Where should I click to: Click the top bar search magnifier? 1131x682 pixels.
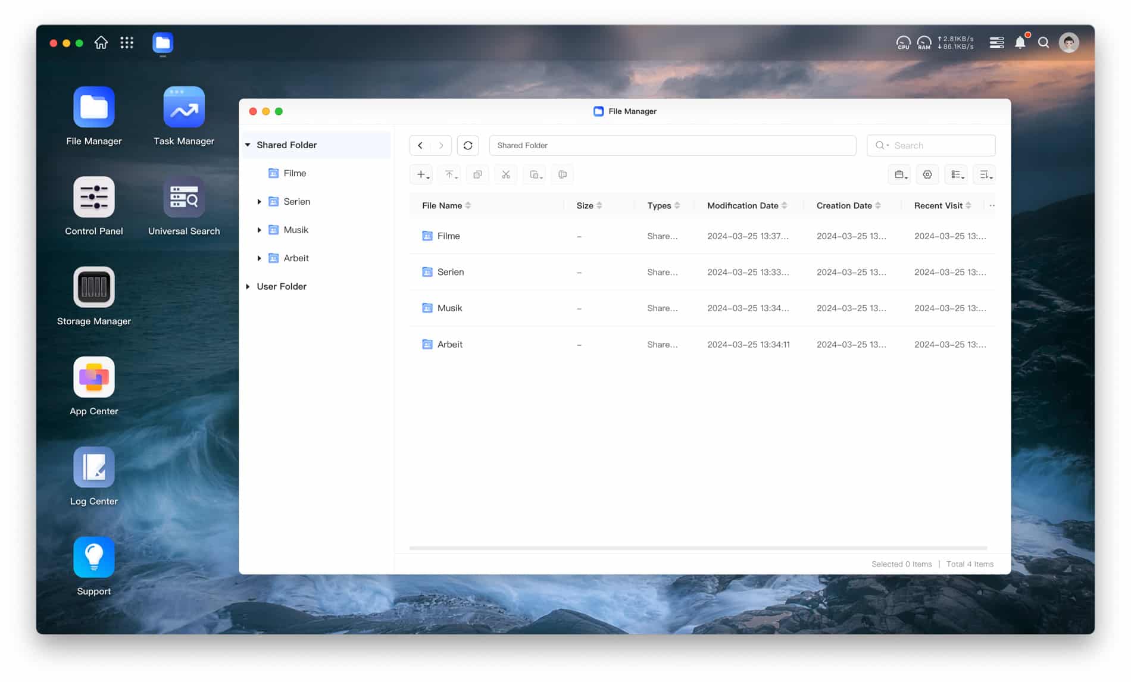click(1043, 43)
